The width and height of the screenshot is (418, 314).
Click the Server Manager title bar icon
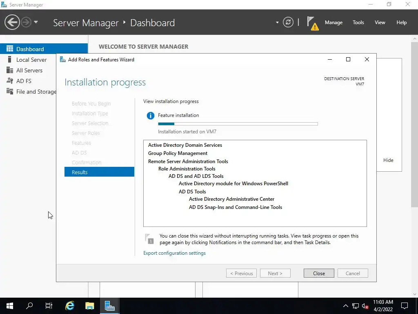coord(4,4)
